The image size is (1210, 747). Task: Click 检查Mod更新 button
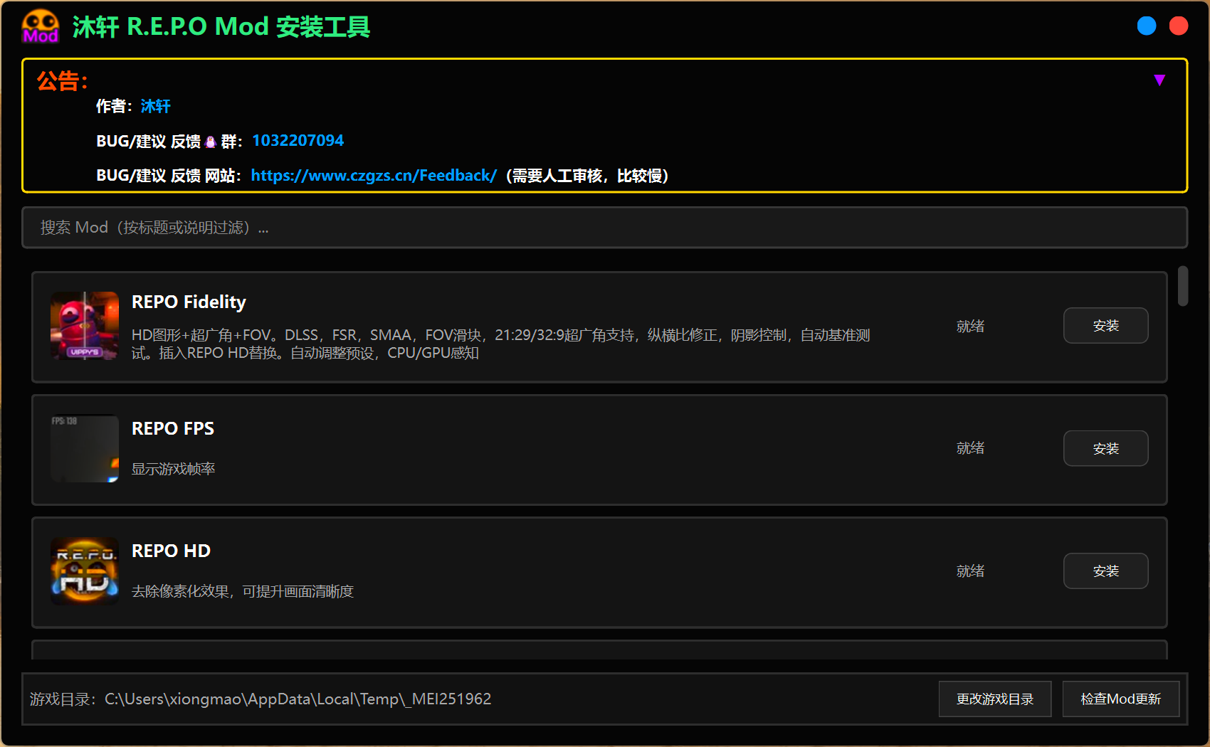point(1120,699)
